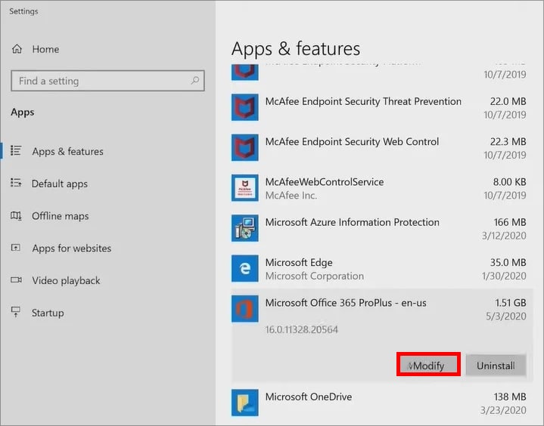This screenshot has width=544, height=426.
Task: Click the Video playback camera icon
Action: pyautogui.click(x=16, y=279)
